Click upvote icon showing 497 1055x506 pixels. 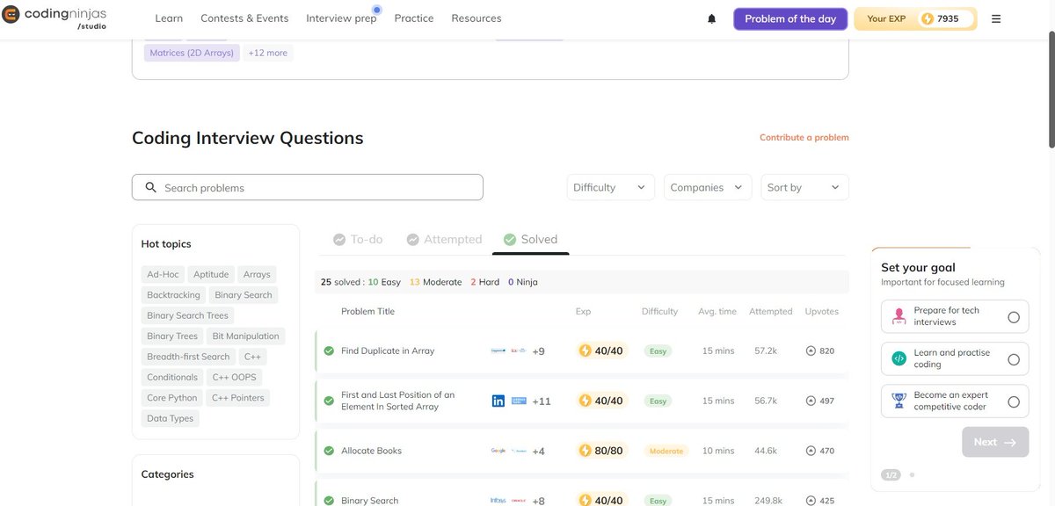(811, 401)
